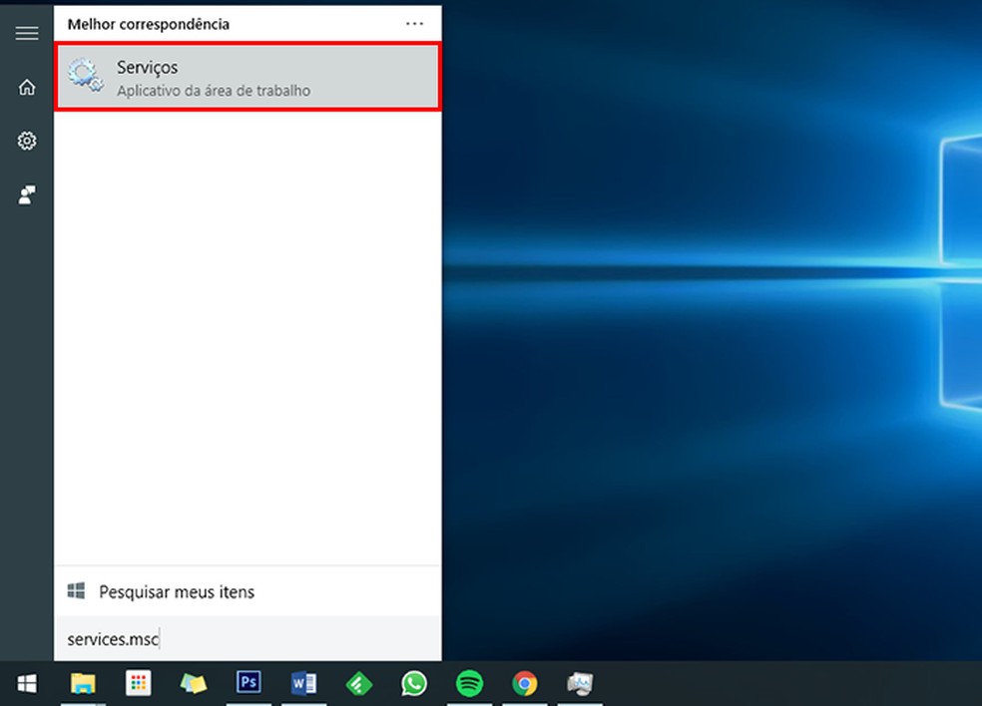Click the colorful grid app icon in taskbar
982x706 pixels.
point(138,683)
